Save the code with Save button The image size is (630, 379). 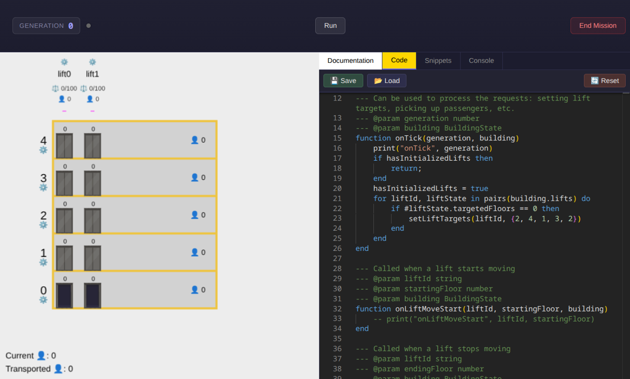point(343,80)
